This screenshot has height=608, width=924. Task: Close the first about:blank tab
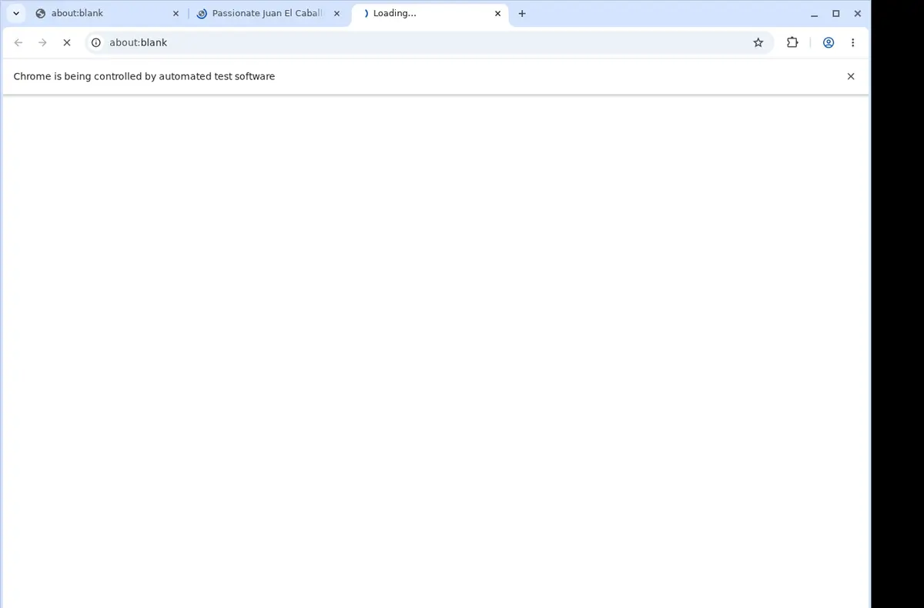(x=176, y=13)
